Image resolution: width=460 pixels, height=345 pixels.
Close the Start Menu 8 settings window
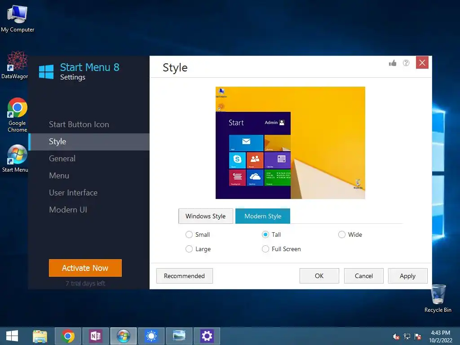[422, 62]
